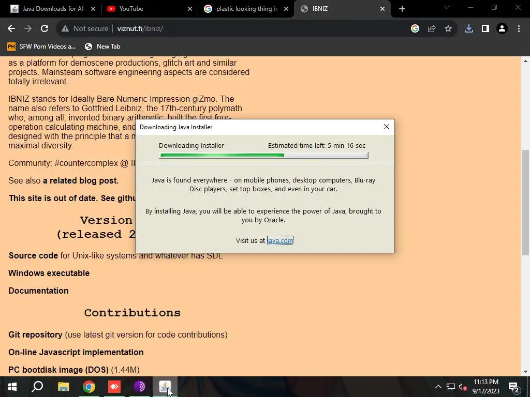This screenshot has width=530, height=397.
Task: Open Windows taskbar search
Action: pos(37,387)
